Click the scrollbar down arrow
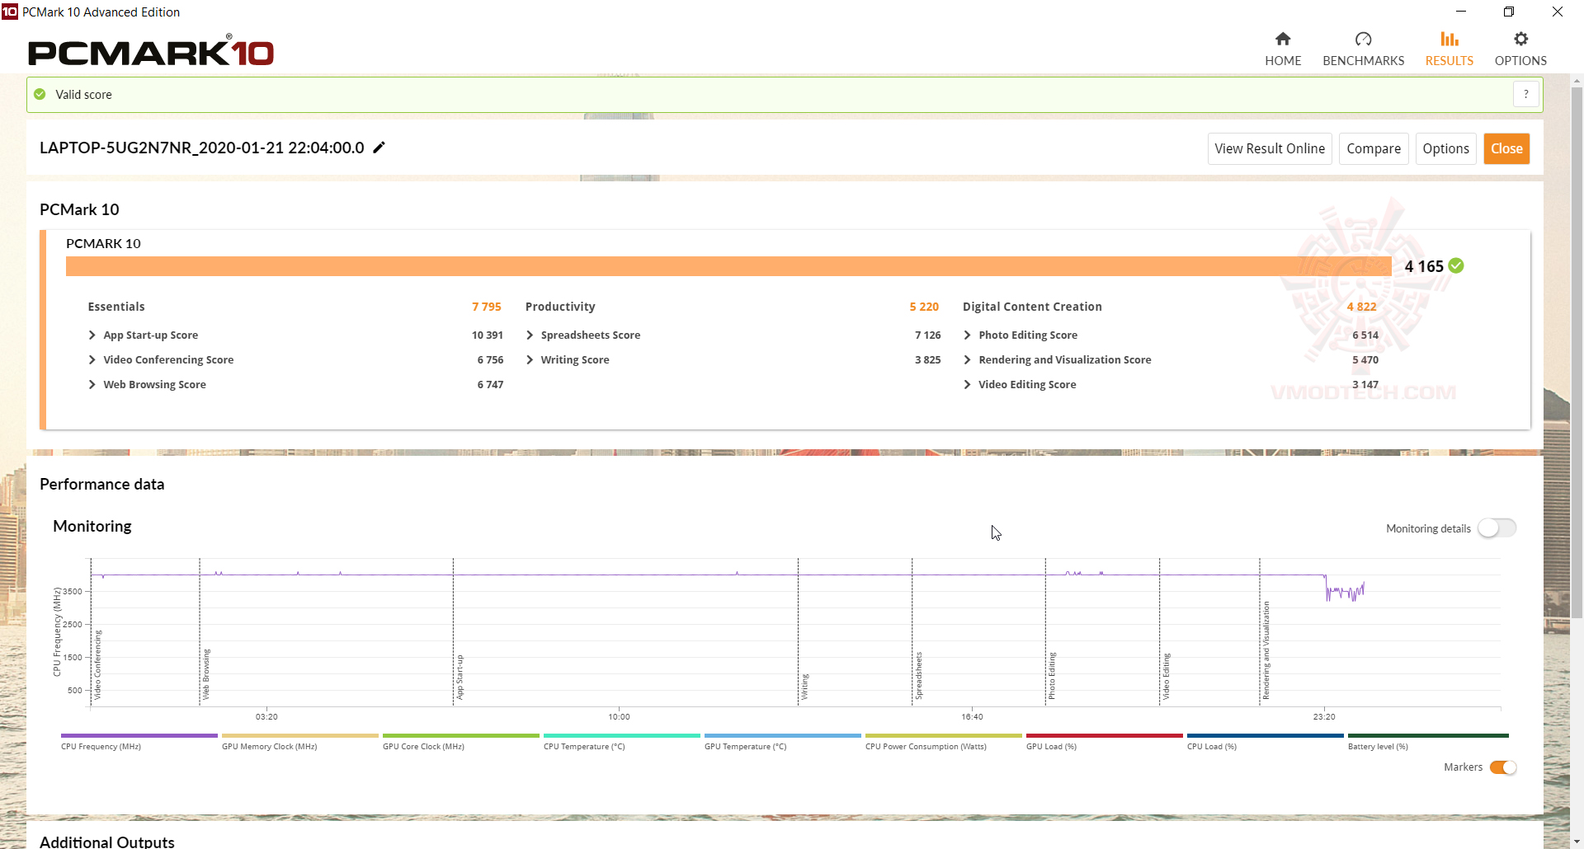1584x849 pixels. (x=1577, y=842)
